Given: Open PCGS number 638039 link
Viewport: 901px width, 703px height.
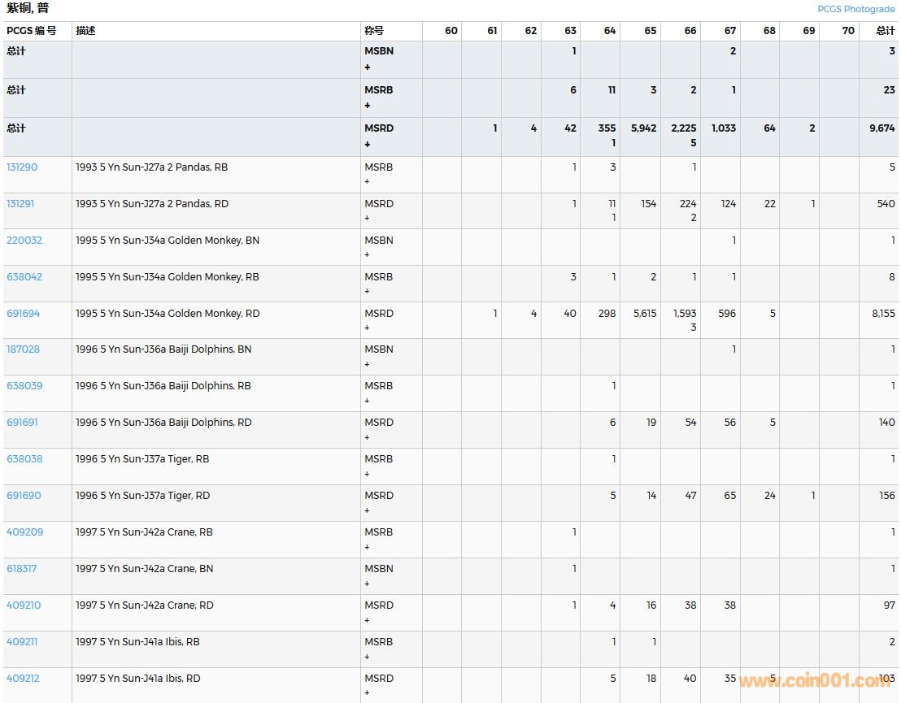Looking at the screenshot, I should [x=24, y=386].
